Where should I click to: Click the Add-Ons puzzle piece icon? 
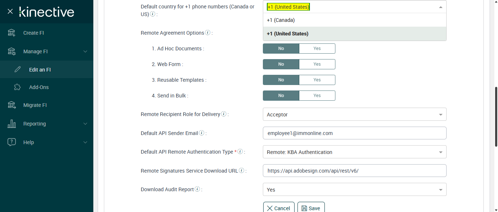pyautogui.click(x=17, y=87)
